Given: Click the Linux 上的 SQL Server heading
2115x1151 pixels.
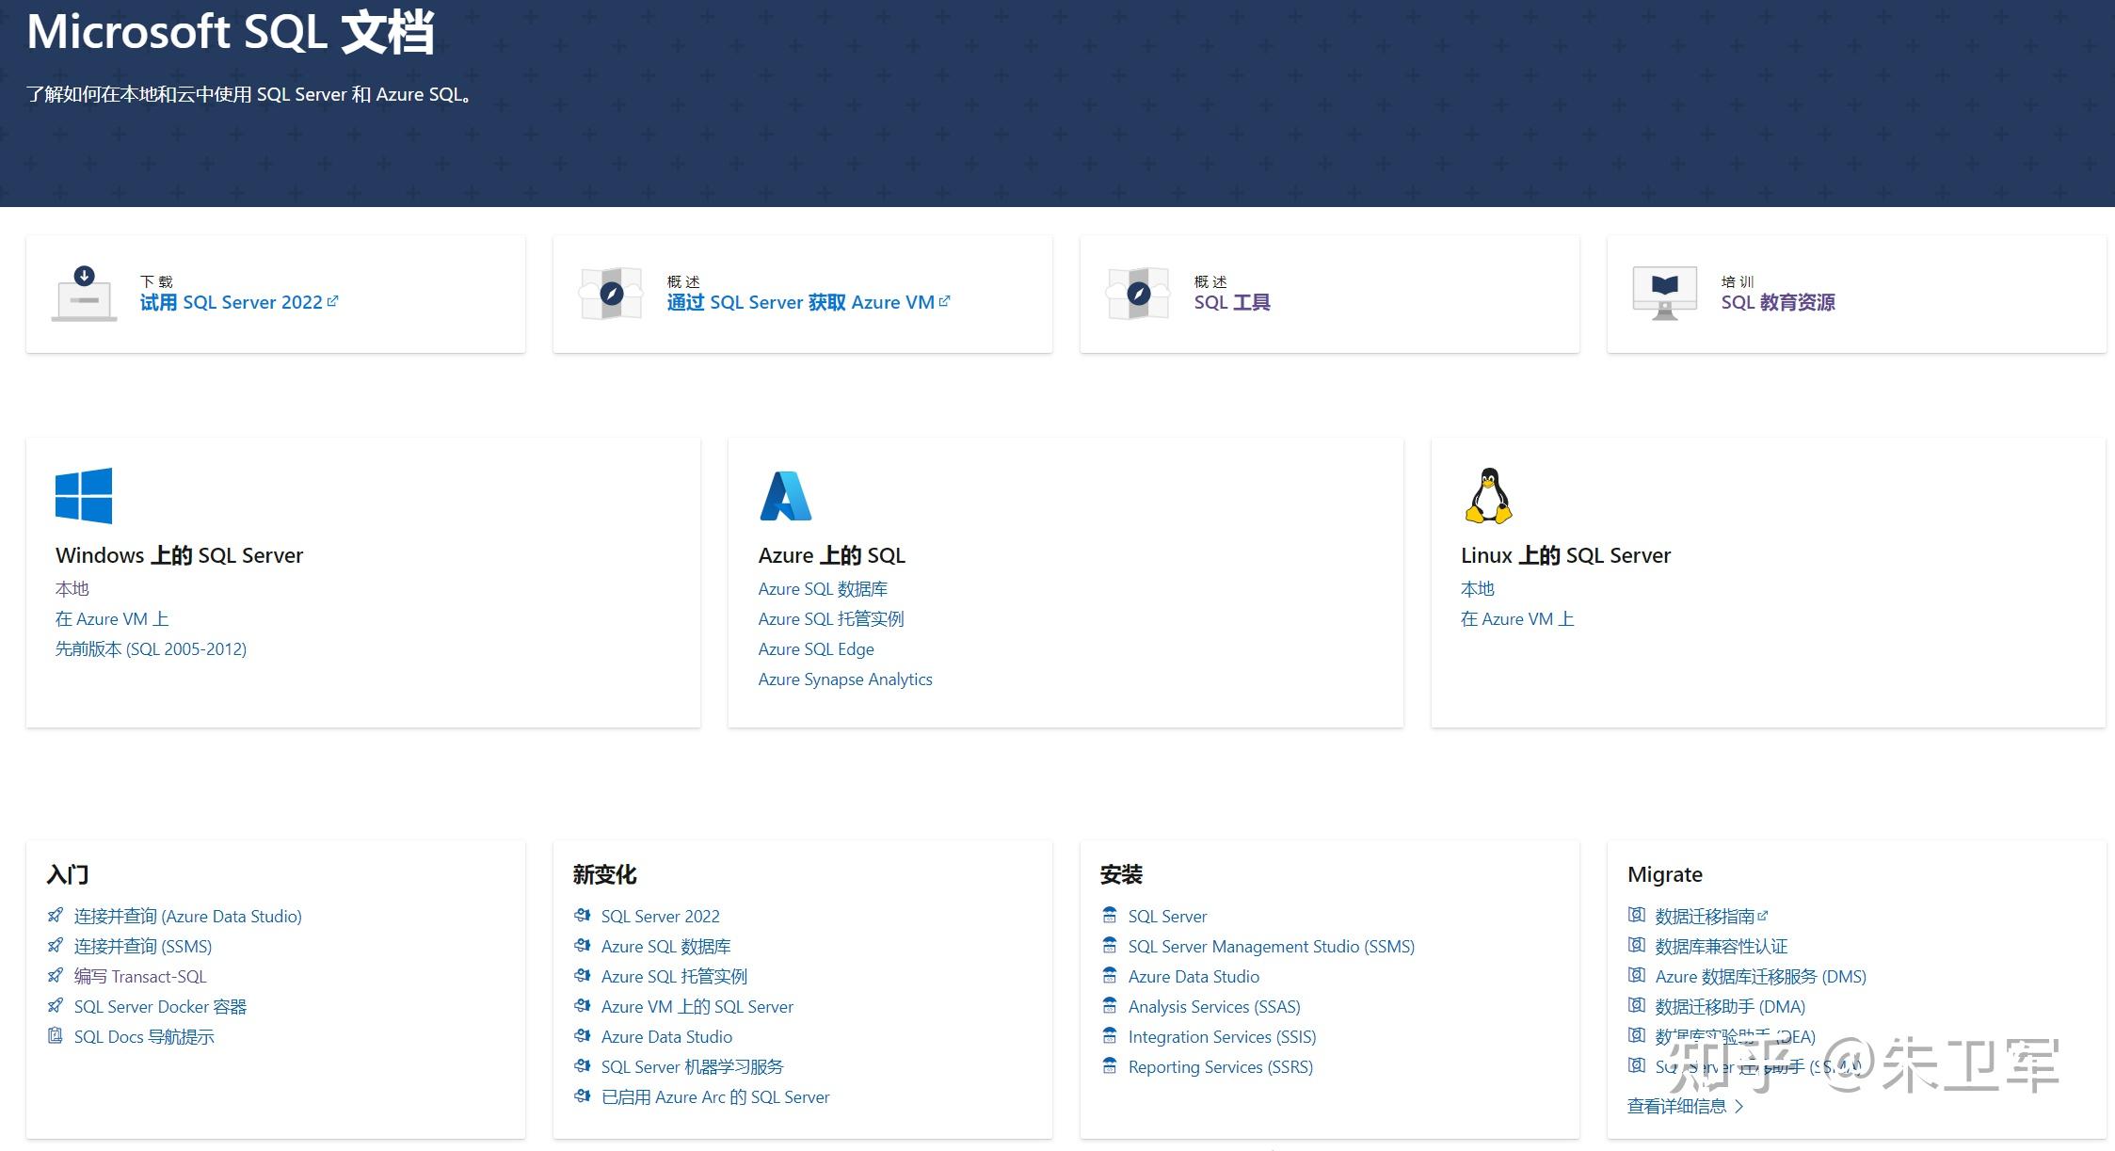Looking at the screenshot, I should [1565, 555].
